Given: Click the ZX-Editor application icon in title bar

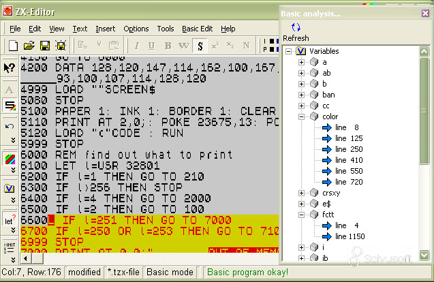Looking at the screenshot, I should pyautogui.click(x=7, y=11).
